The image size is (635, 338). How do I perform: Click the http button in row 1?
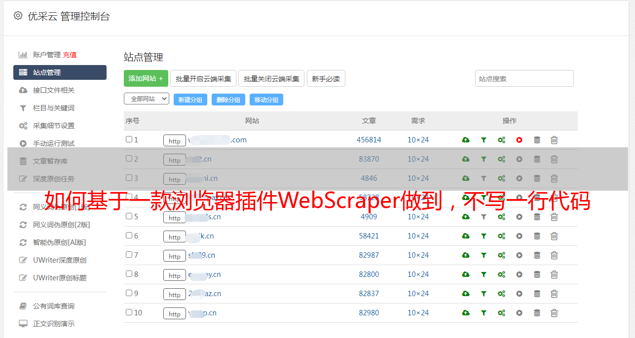(175, 141)
